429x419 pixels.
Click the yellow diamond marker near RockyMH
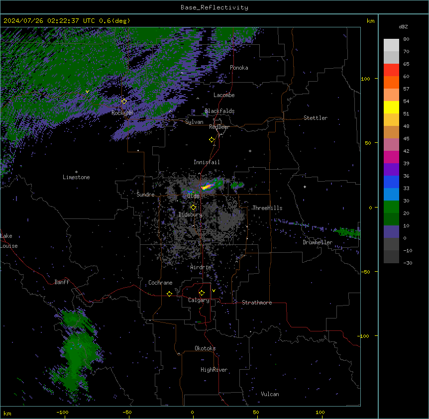(124, 102)
